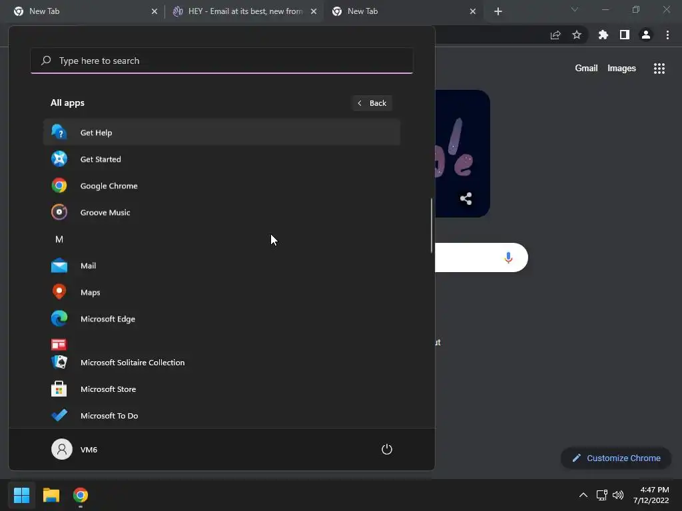Click the power button in Start menu
Screen dimensions: 682x511
pos(387,449)
